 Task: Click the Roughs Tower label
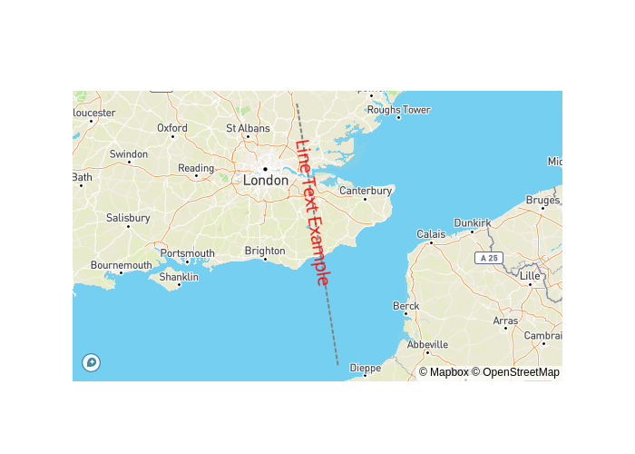[399, 110]
